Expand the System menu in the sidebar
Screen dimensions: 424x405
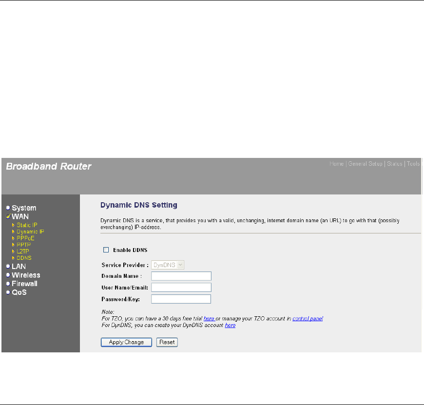click(x=24, y=208)
